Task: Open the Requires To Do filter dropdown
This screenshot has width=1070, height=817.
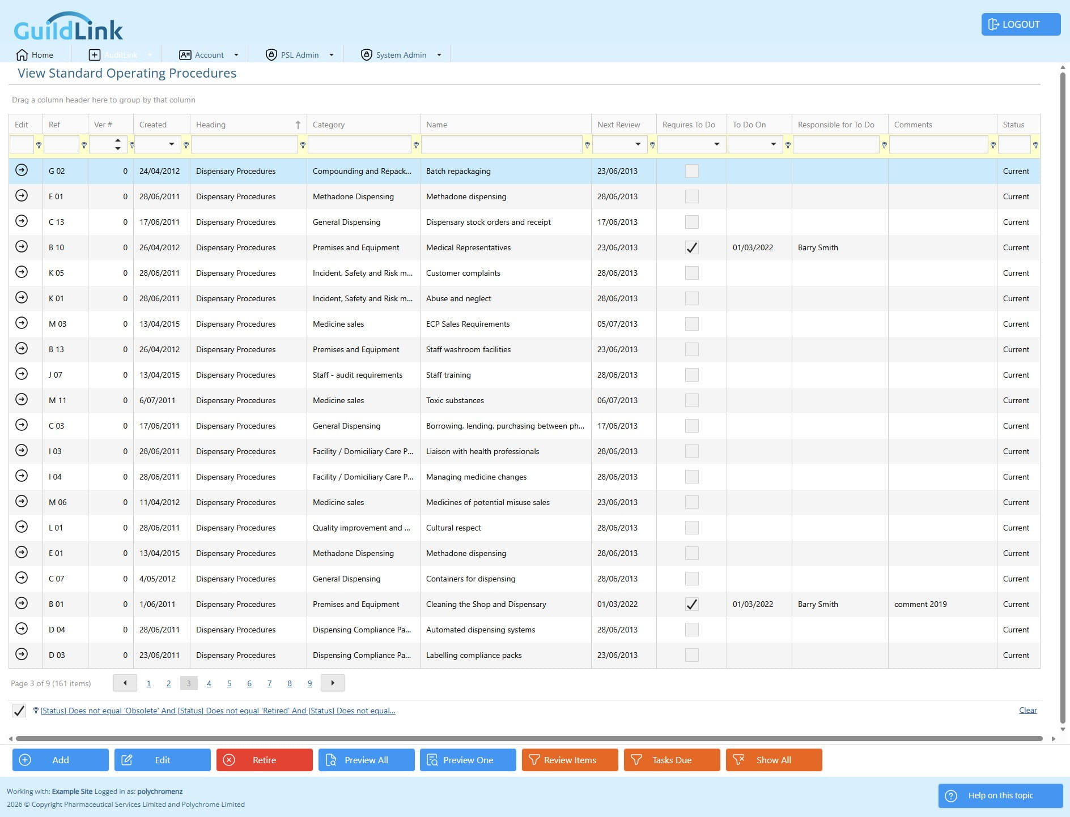Action: pyautogui.click(x=717, y=144)
